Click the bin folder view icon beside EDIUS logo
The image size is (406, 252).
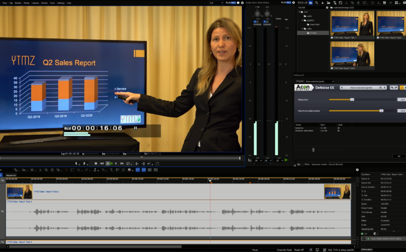(311, 3)
